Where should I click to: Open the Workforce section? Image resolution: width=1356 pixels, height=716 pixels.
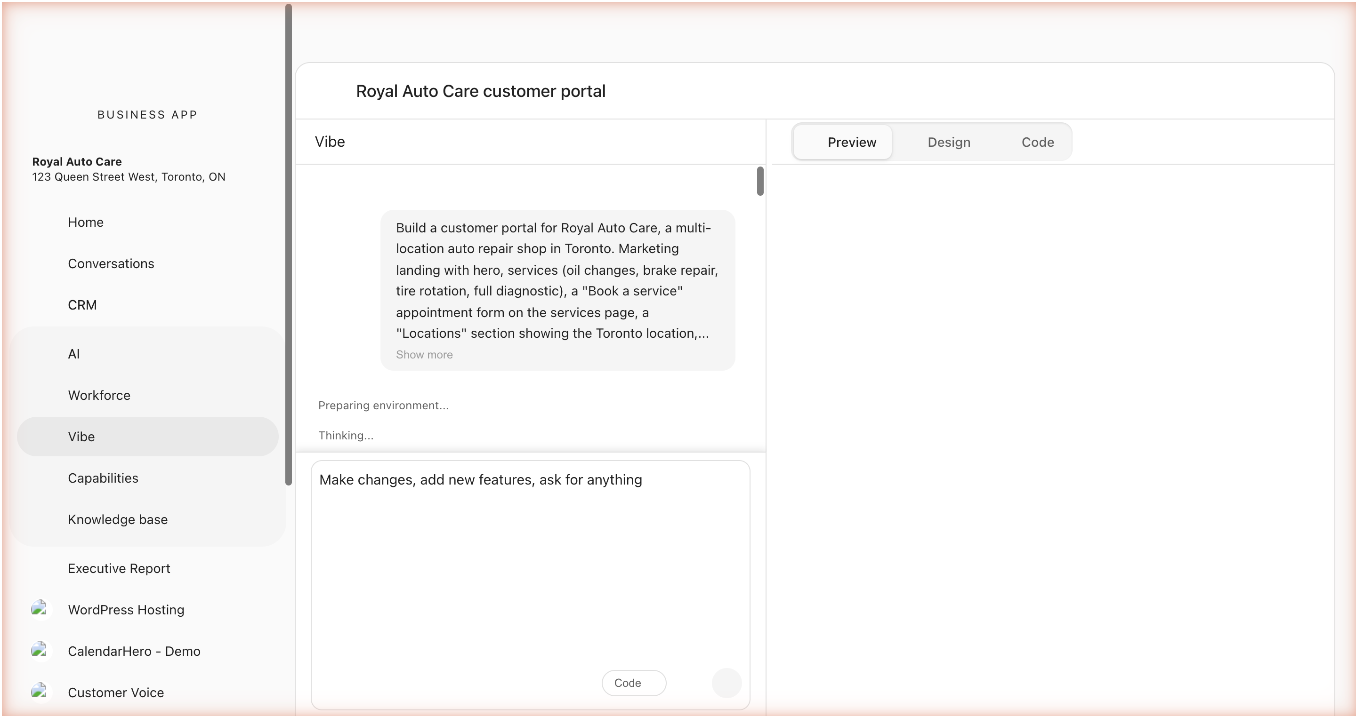click(99, 395)
